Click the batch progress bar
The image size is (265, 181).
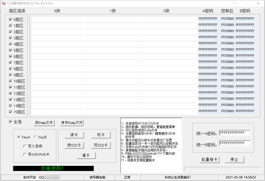pos(222,169)
